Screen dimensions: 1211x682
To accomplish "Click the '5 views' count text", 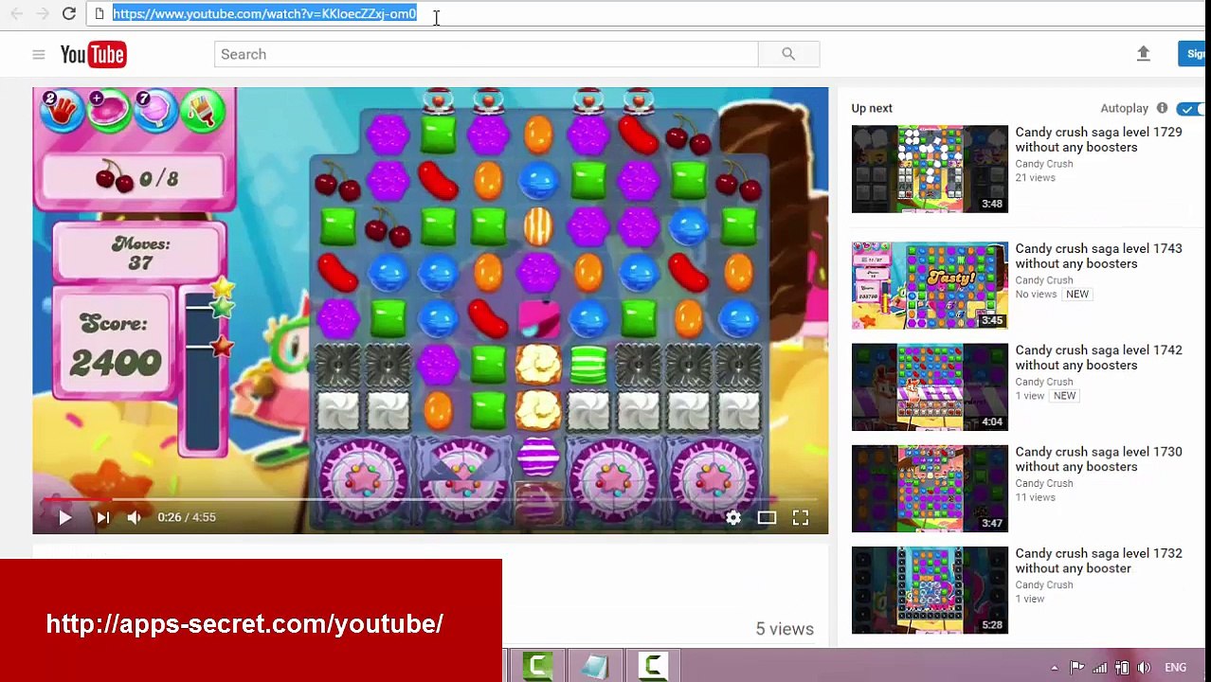I will tap(785, 629).
